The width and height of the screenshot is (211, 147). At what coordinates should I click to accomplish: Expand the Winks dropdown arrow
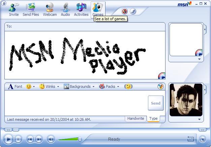(58, 87)
